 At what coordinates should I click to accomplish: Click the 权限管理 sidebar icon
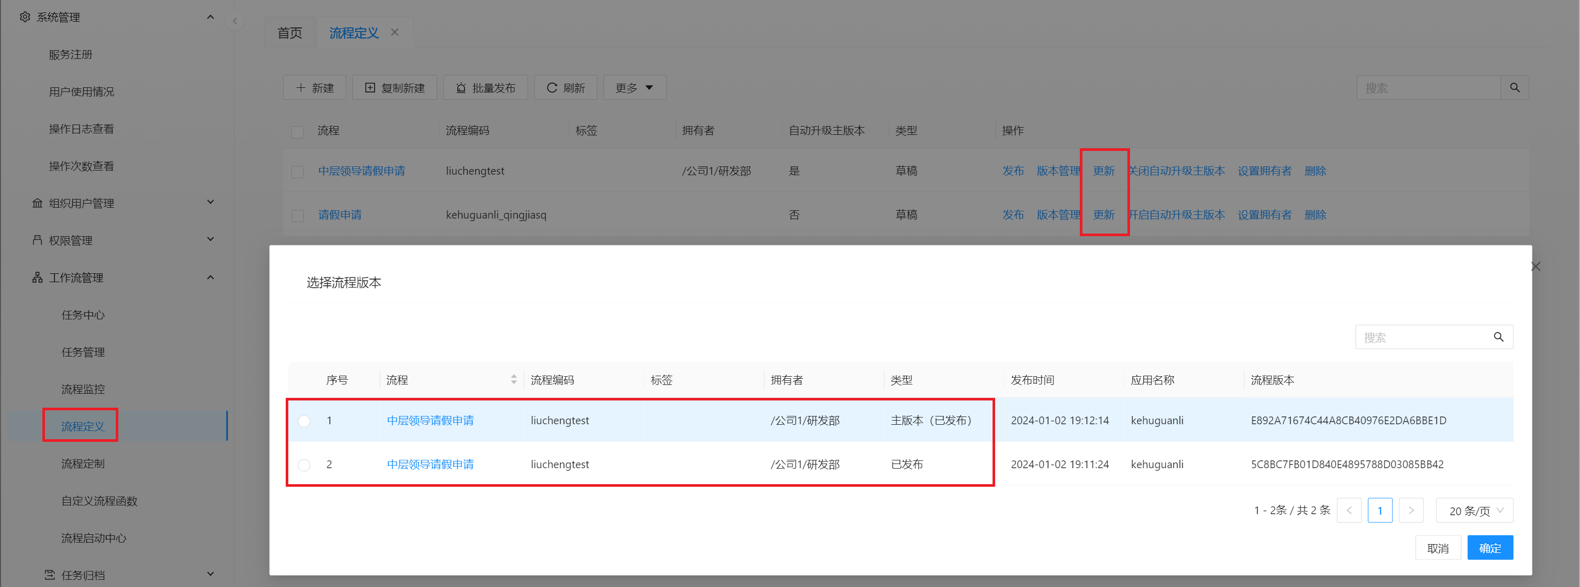pyautogui.click(x=37, y=240)
